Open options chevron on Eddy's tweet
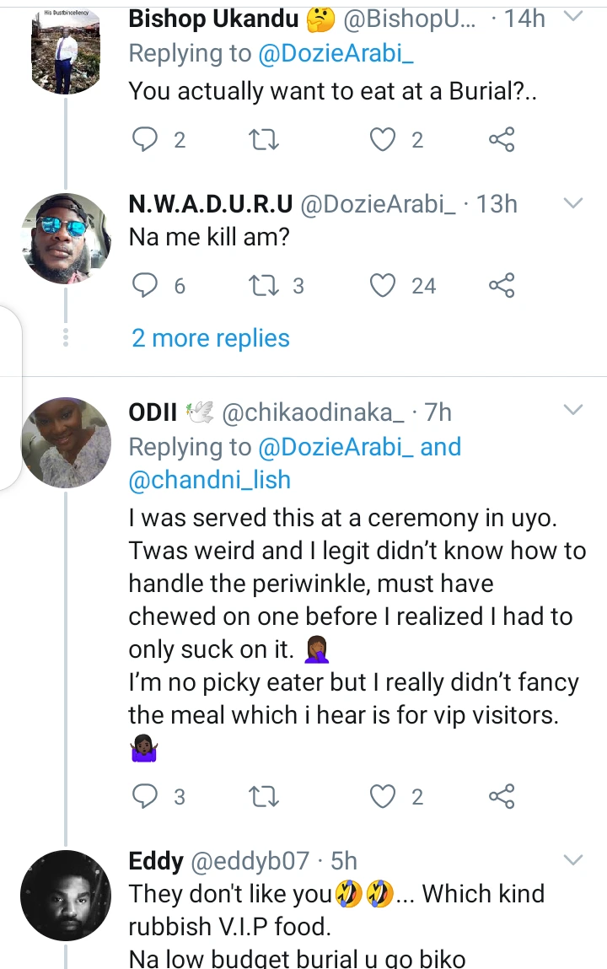The height and width of the screenshot is (969, 607). [x=572, y=861]
